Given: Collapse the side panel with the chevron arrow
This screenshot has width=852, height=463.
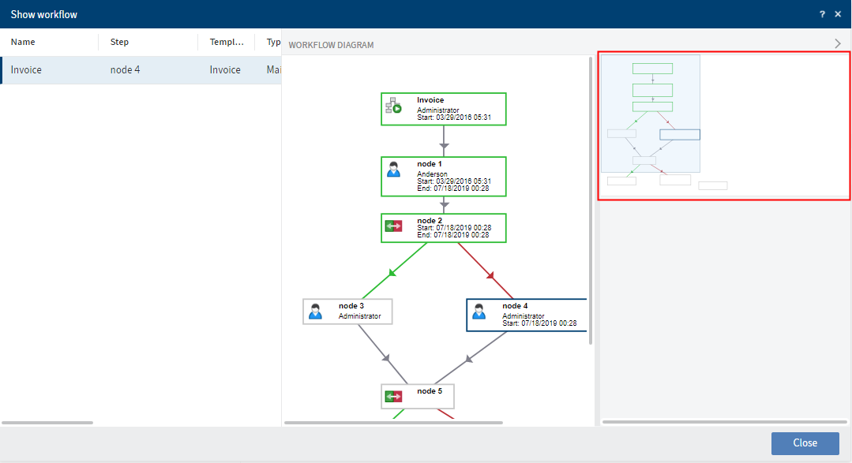Looking at the screenshot, I should pos(838,43).
